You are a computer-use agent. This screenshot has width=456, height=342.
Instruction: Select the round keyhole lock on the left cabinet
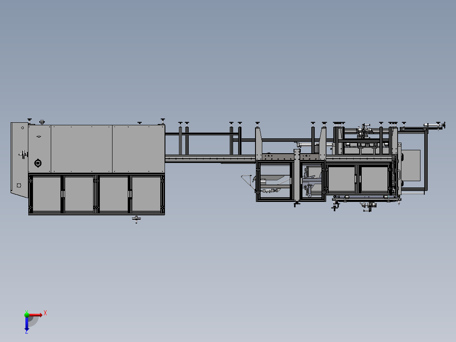(38, 163)
